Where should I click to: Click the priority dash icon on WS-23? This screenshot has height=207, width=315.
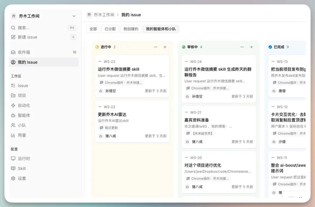(x=100, y=61)
